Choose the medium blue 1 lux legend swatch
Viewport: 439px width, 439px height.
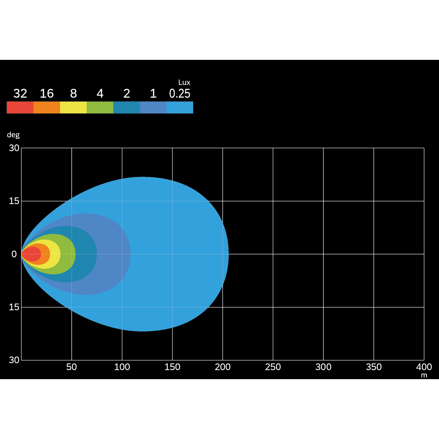pos(153,107)
